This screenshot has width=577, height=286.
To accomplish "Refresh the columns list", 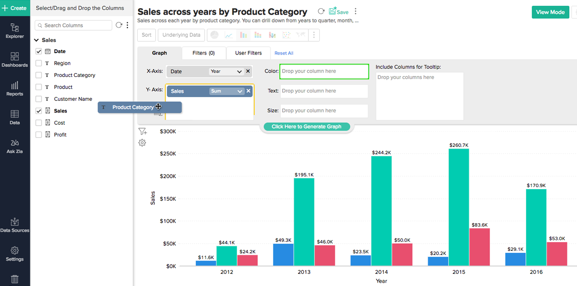I will [x=119, y=25].
